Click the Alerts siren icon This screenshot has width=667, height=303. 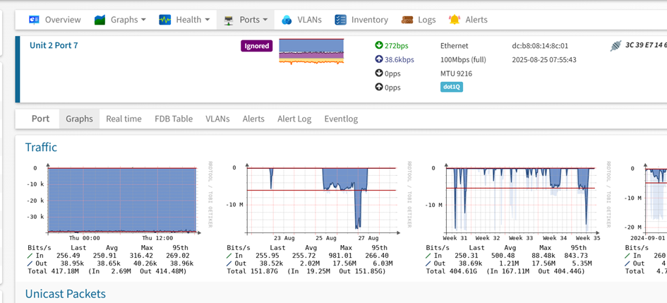point(455,20)
